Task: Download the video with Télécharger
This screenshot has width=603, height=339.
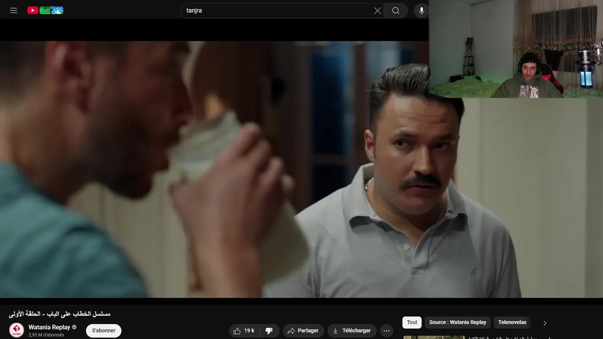Action: click(352, 331)
